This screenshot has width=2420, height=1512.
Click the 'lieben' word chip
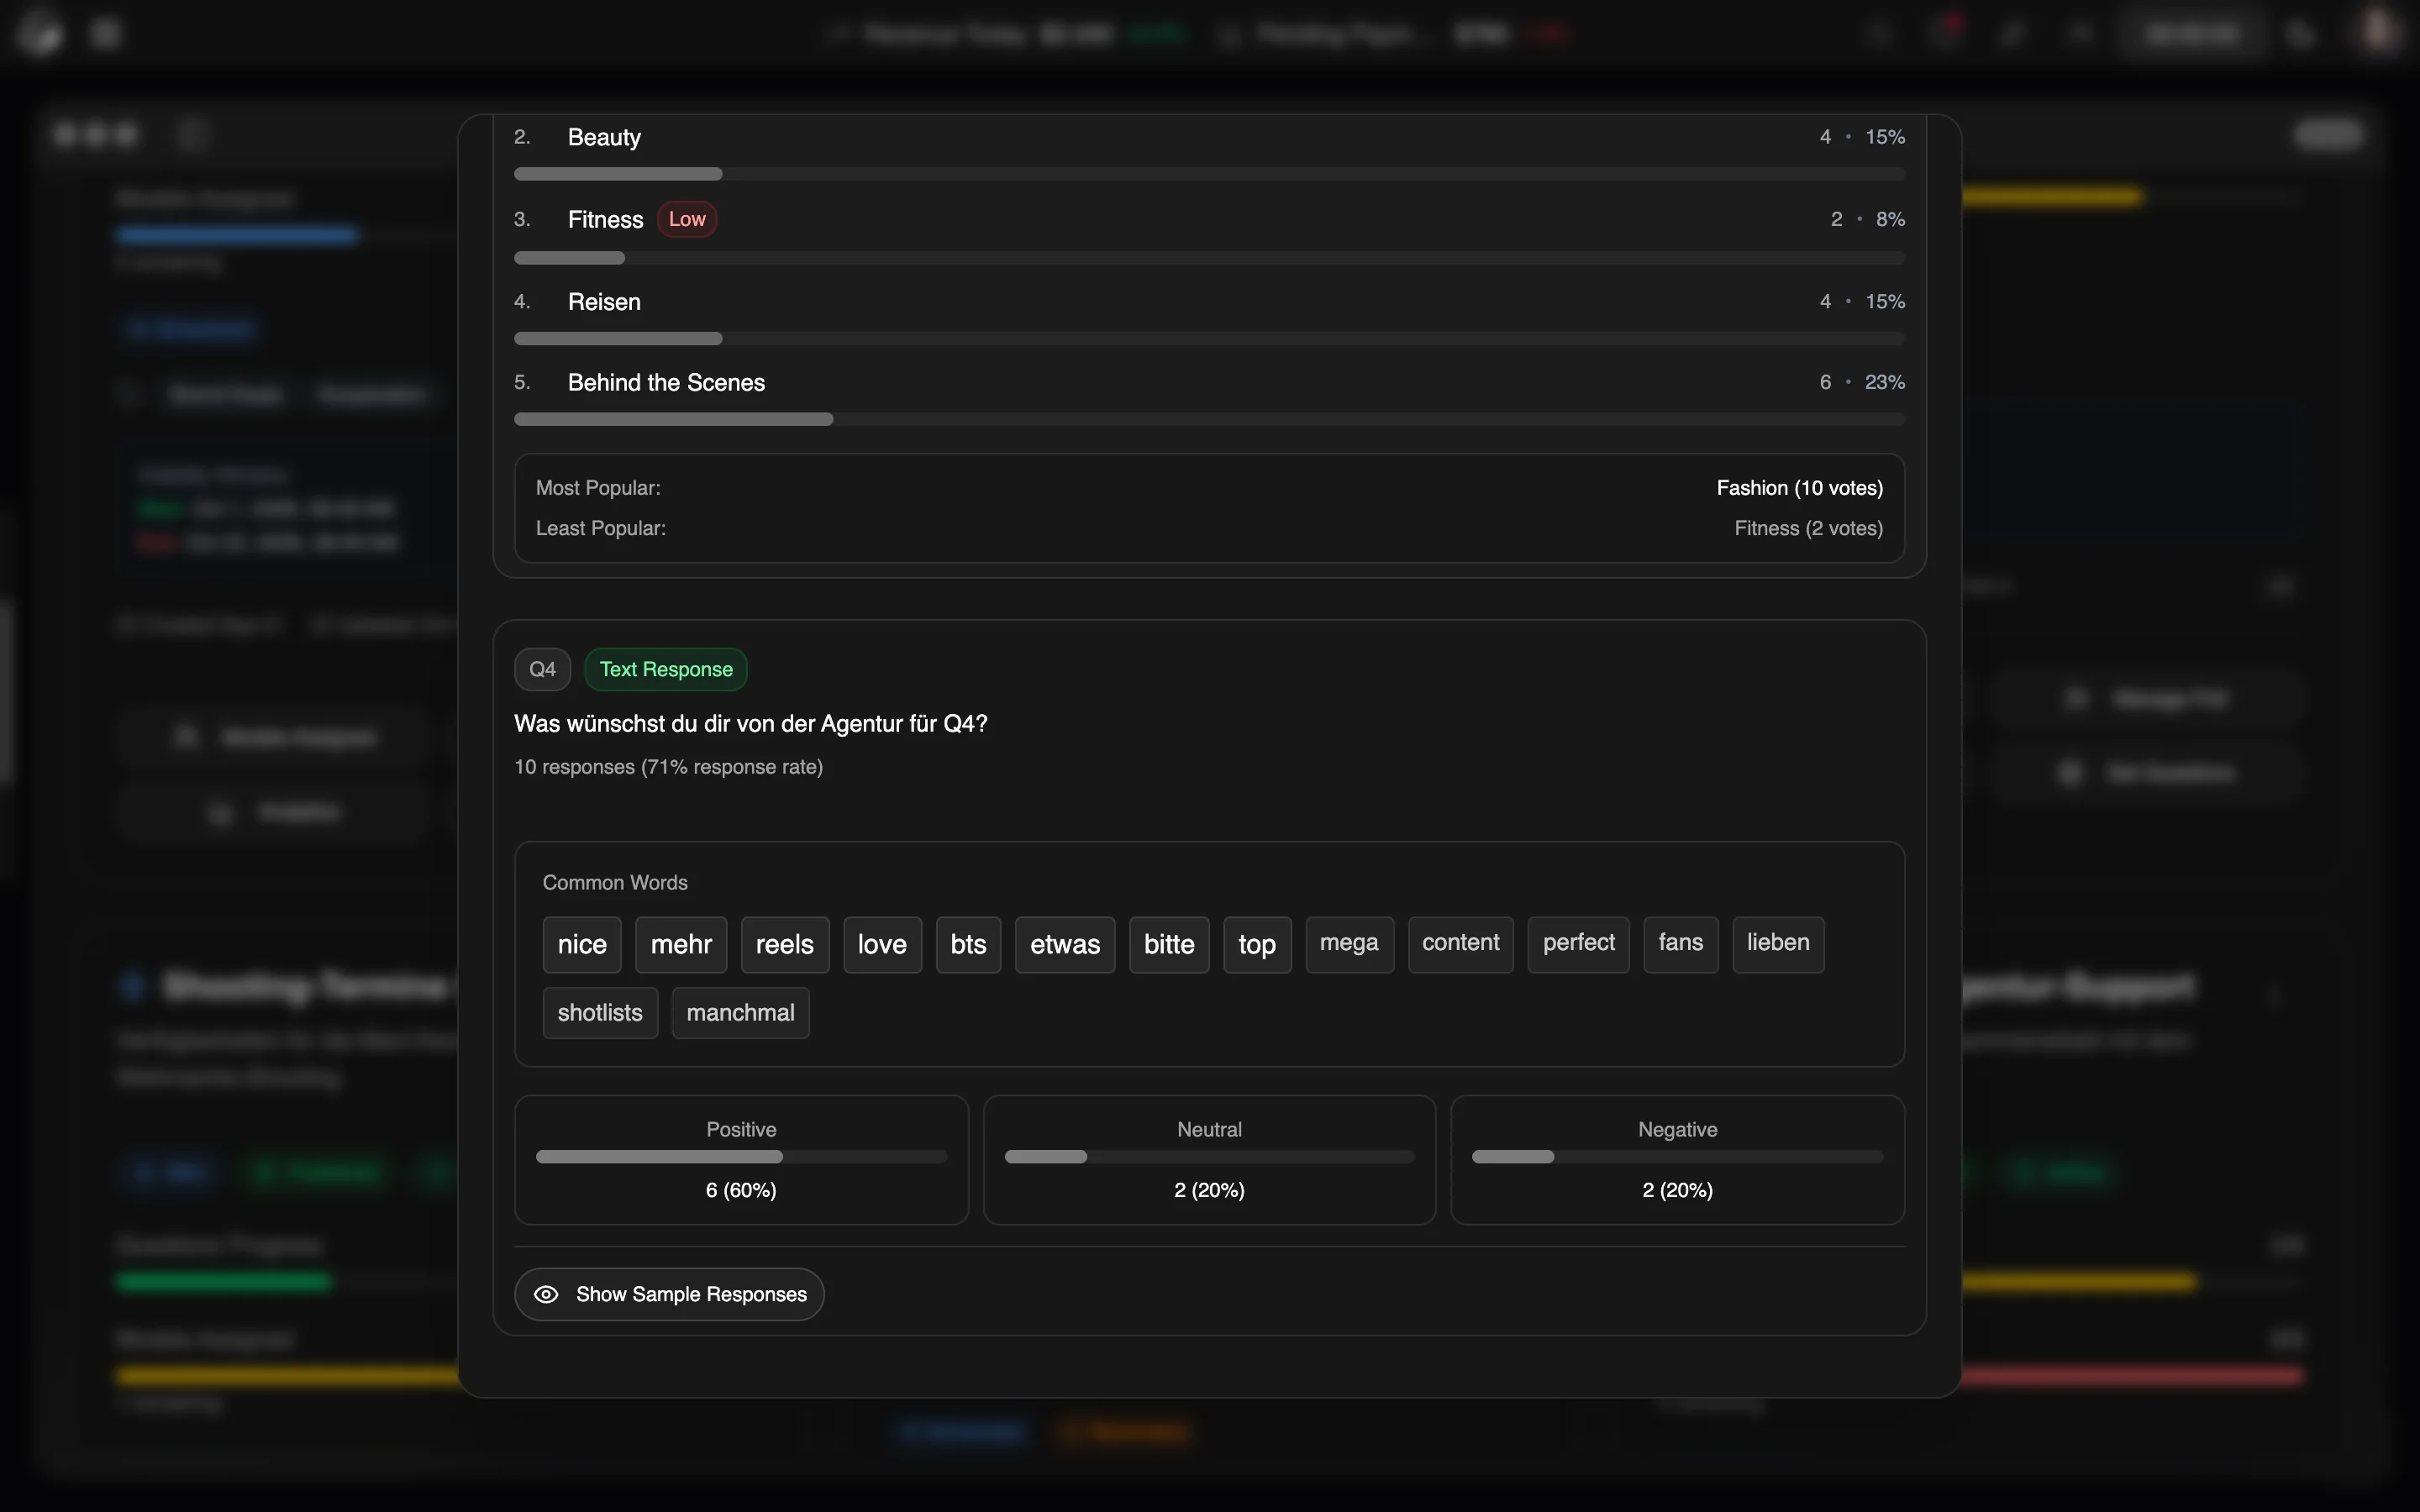[1778, 944]
